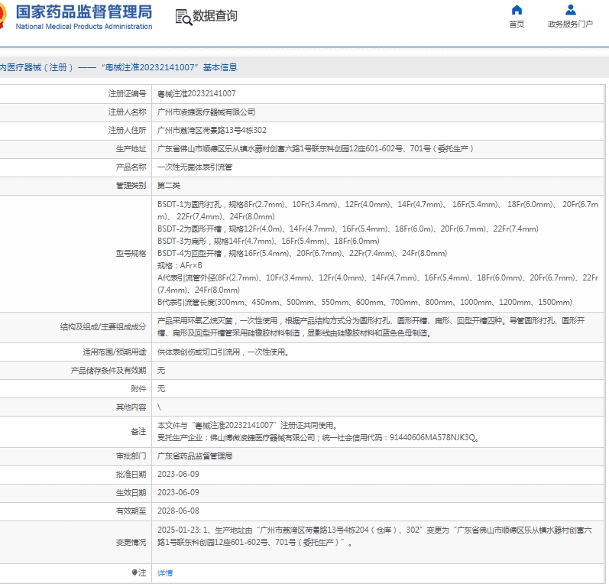Click the remark line starting 本文件与
Screen dimensions: 609x587
point(248,426)
